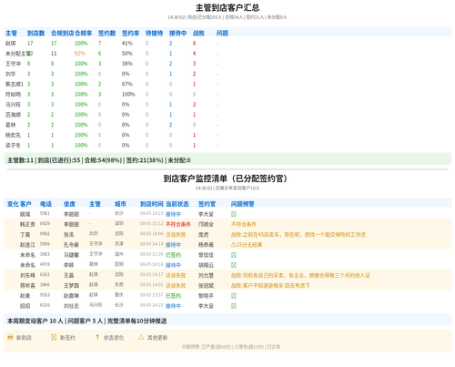The image size is (455, 367).
Task: Click the arrival time 08-05 13:57
Action: coord(152,295)
